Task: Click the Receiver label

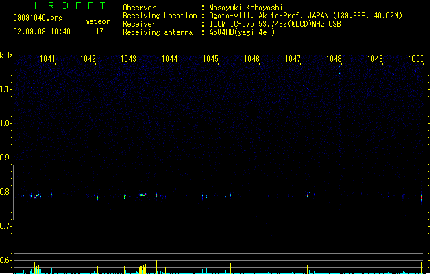Action: [139, 24]
